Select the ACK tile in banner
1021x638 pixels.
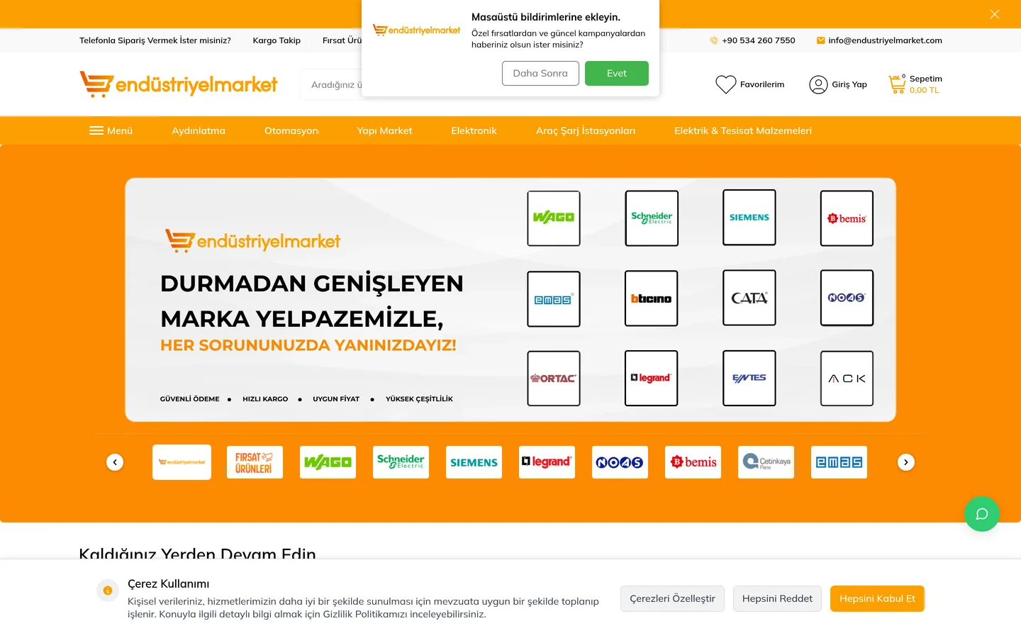(x=847, y=379)
